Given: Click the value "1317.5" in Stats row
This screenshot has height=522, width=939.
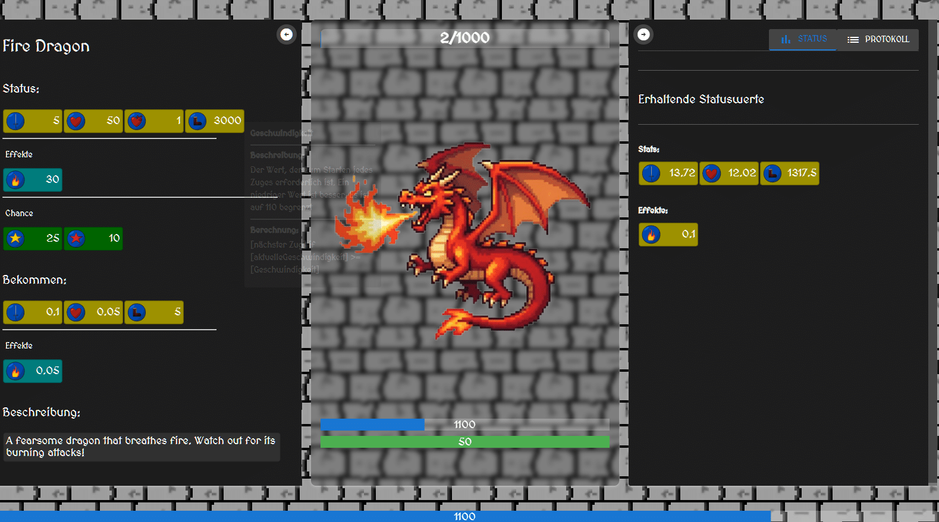Looking at the screenshot, I should click(802, 173).
